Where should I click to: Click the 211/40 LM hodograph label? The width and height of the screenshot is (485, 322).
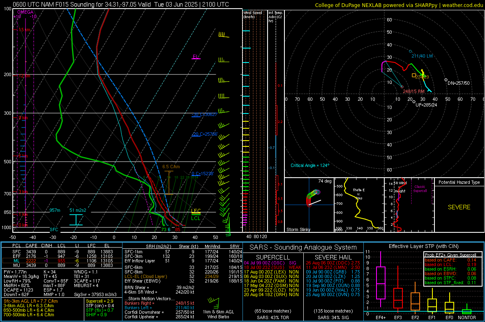click(422, 56)
